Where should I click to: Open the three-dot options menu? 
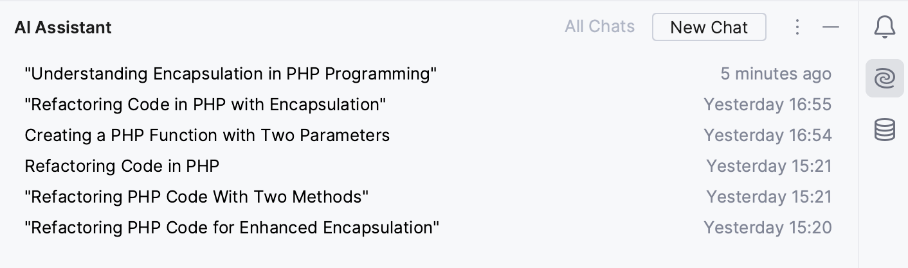pyautogui.click(x=797, y=27)
